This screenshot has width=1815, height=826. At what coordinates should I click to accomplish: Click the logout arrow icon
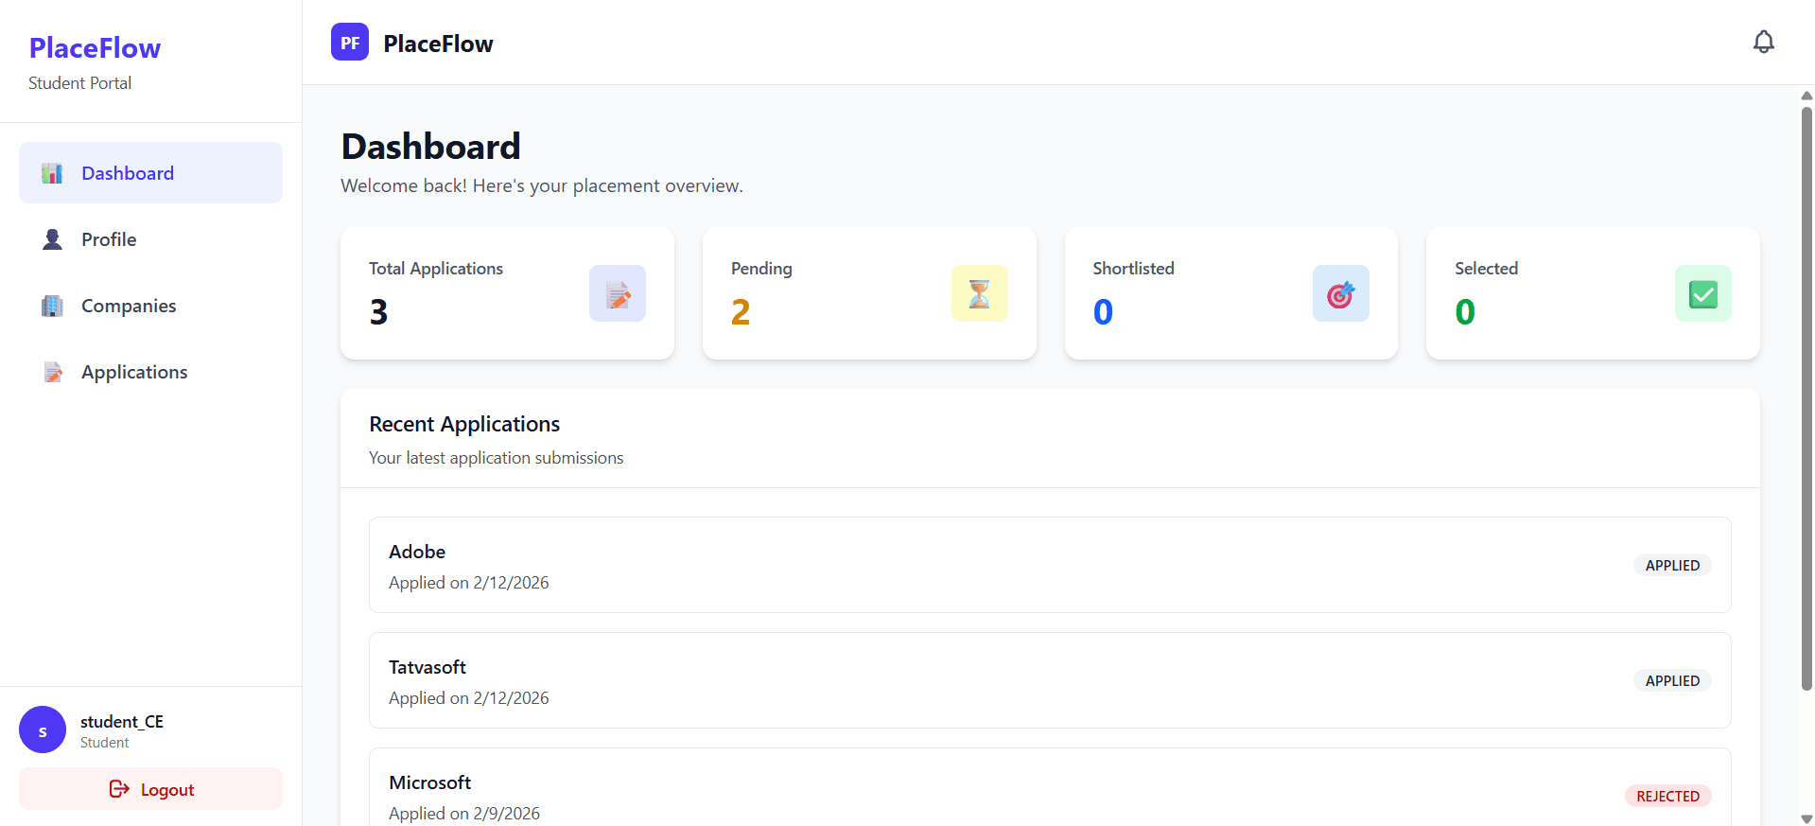pos(119,789)
